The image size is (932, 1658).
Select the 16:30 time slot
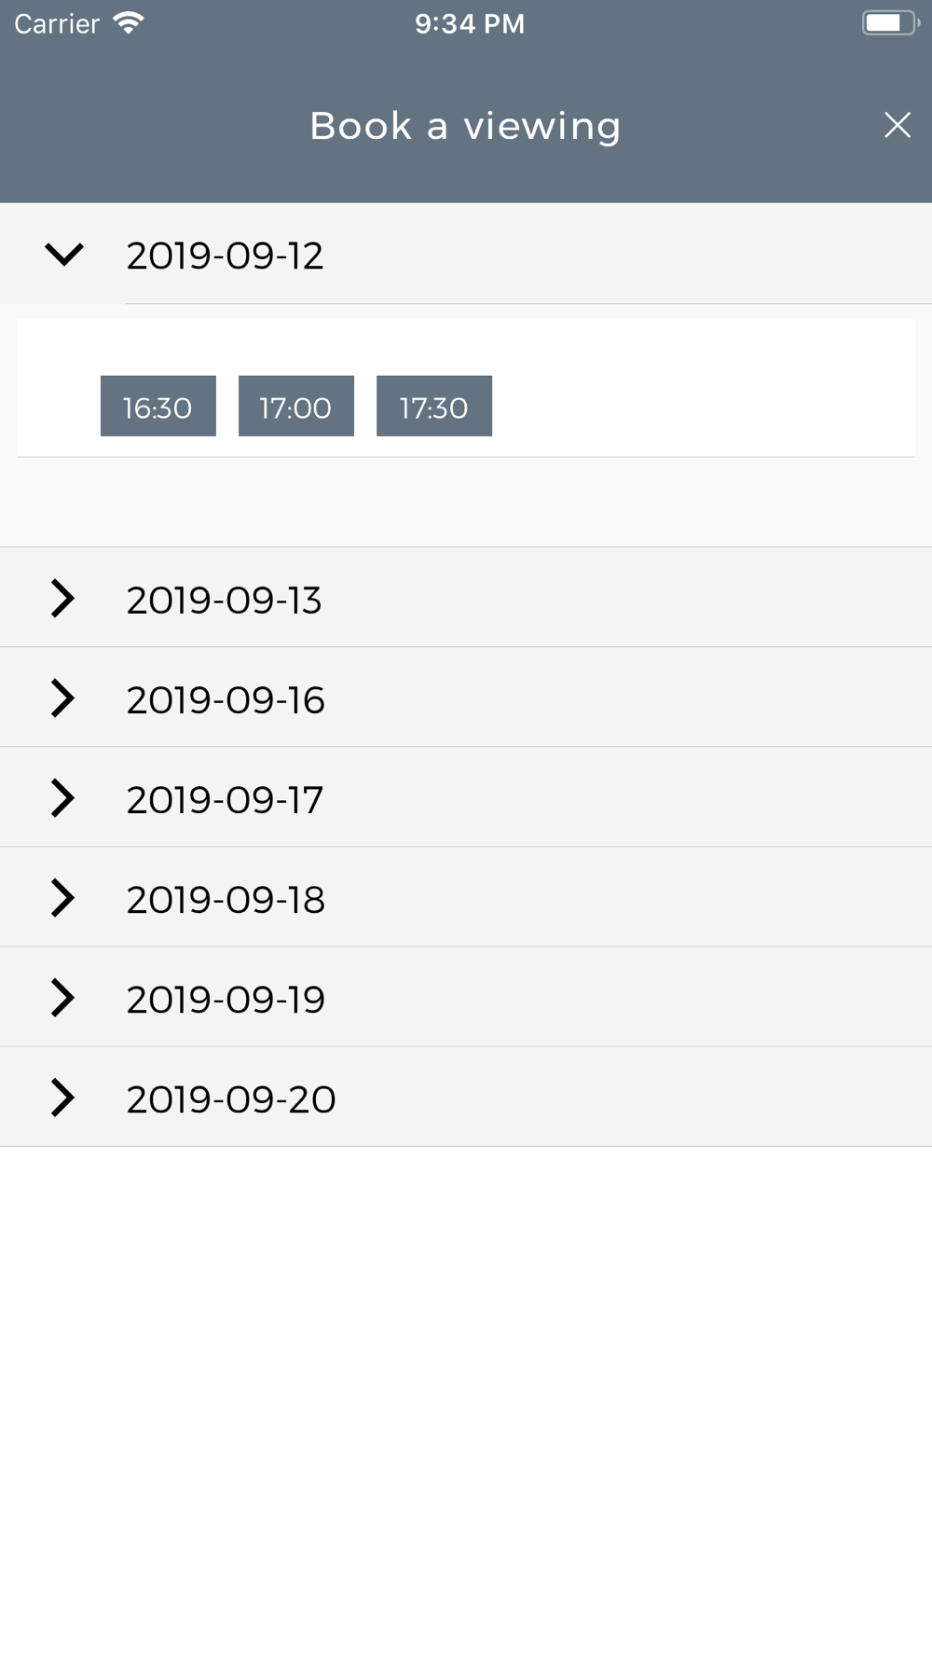[x=158, y=406]
